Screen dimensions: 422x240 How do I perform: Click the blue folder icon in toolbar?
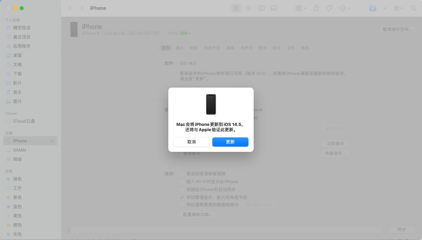point(372,8)
